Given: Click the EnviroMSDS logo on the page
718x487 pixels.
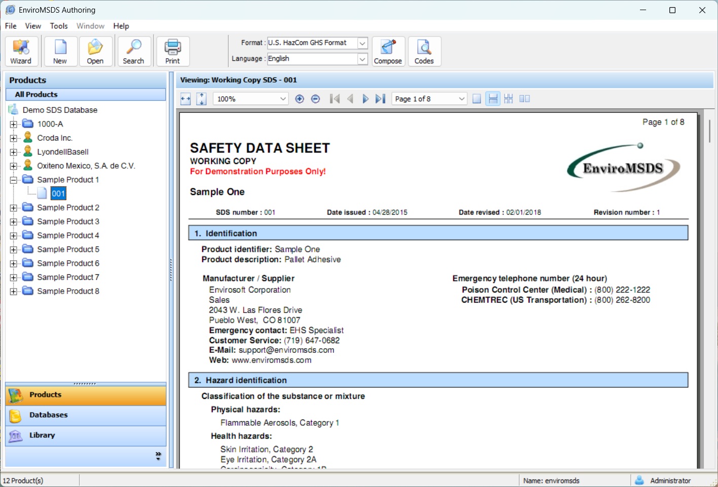Looking at the screenshot, I should tap(624, 168).
